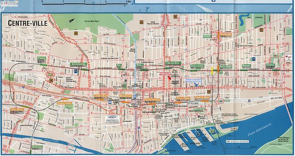295x156 pixels.
Task: Click the hospital H marker near Parc Lafontaine
Action: point(261,30)
